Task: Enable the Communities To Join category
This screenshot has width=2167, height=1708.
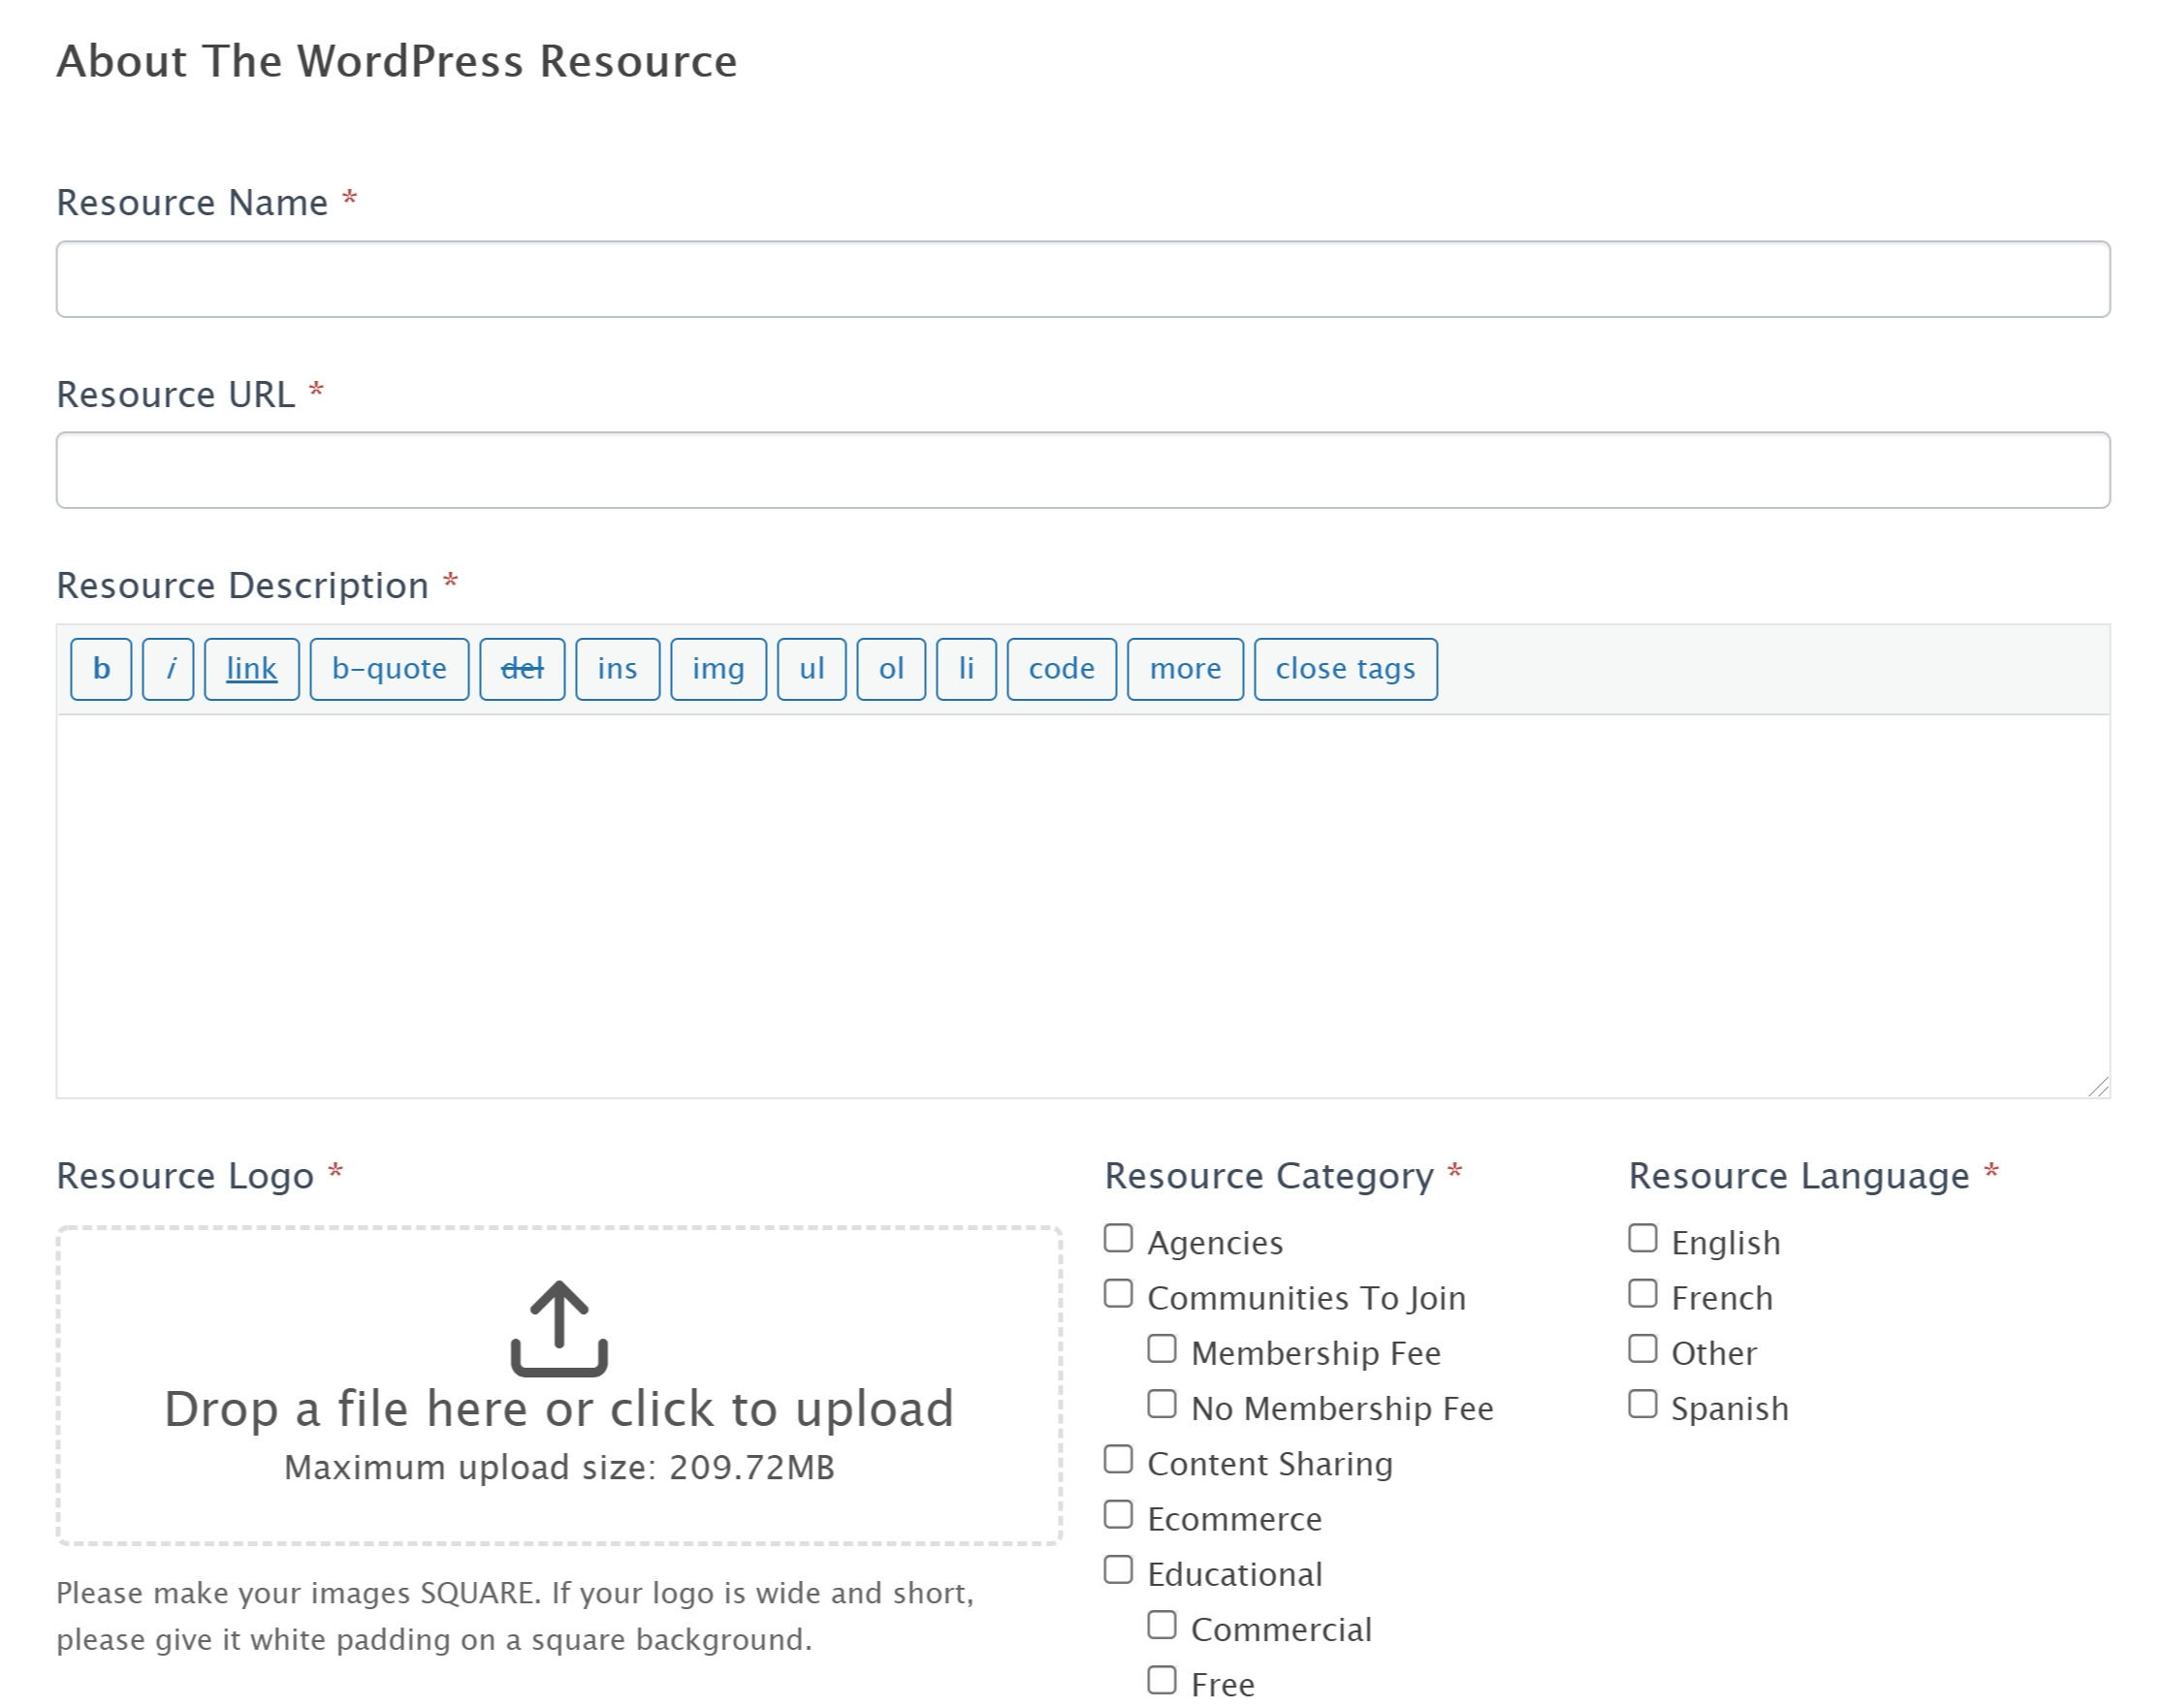Action: coord(1118,1293)
